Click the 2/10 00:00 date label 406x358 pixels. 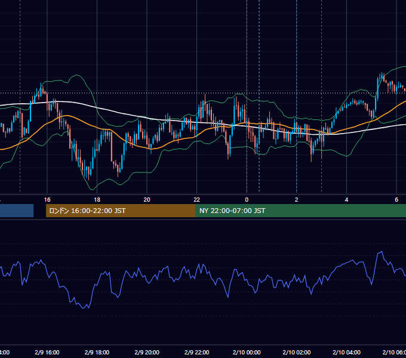click(247, 352)
